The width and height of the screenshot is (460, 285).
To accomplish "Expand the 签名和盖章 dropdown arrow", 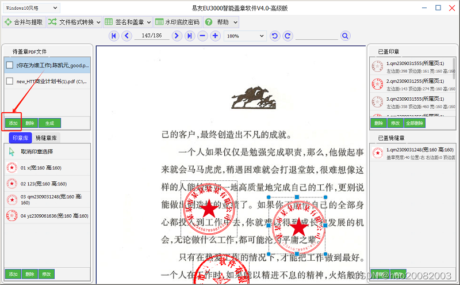I will point(149,22).
